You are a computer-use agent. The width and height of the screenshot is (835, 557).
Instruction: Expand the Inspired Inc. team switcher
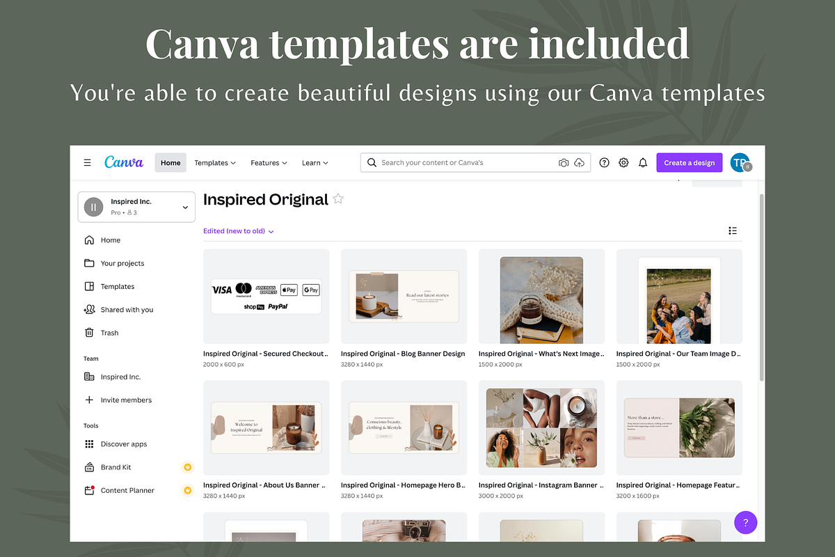(136, 207)
